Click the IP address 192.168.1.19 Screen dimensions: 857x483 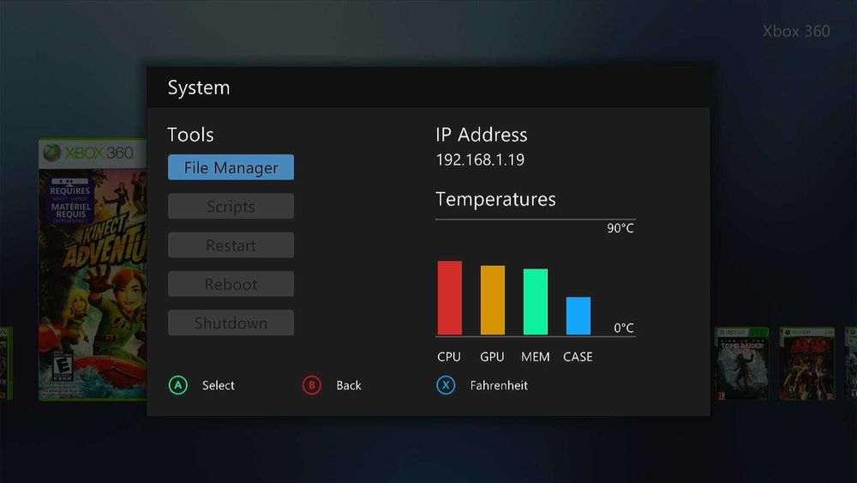pyautogui.click(x=480, y=160)
